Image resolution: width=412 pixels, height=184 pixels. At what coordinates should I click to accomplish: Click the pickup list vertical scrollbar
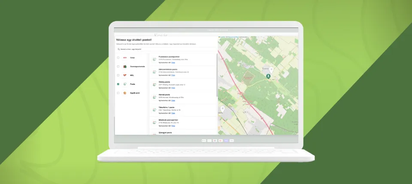[x=217, y=75]
